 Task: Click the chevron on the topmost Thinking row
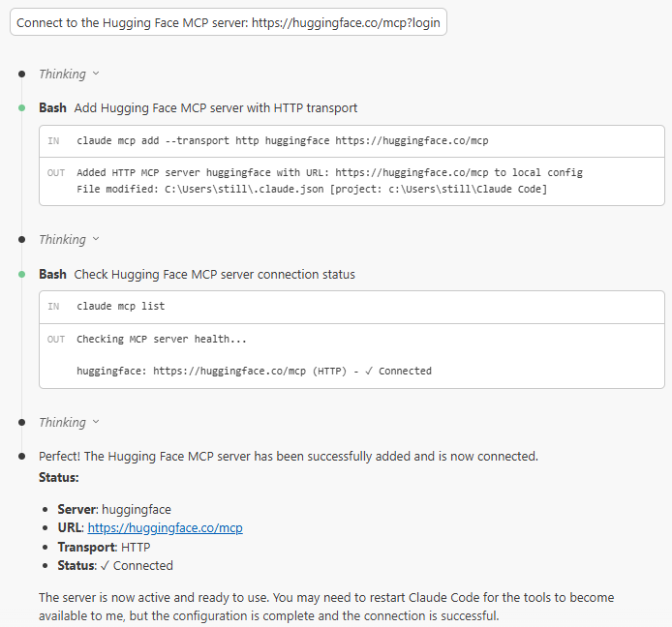point(96,74)
